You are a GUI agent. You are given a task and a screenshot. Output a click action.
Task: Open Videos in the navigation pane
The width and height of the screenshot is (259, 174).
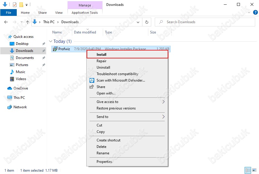pos(21,79)
